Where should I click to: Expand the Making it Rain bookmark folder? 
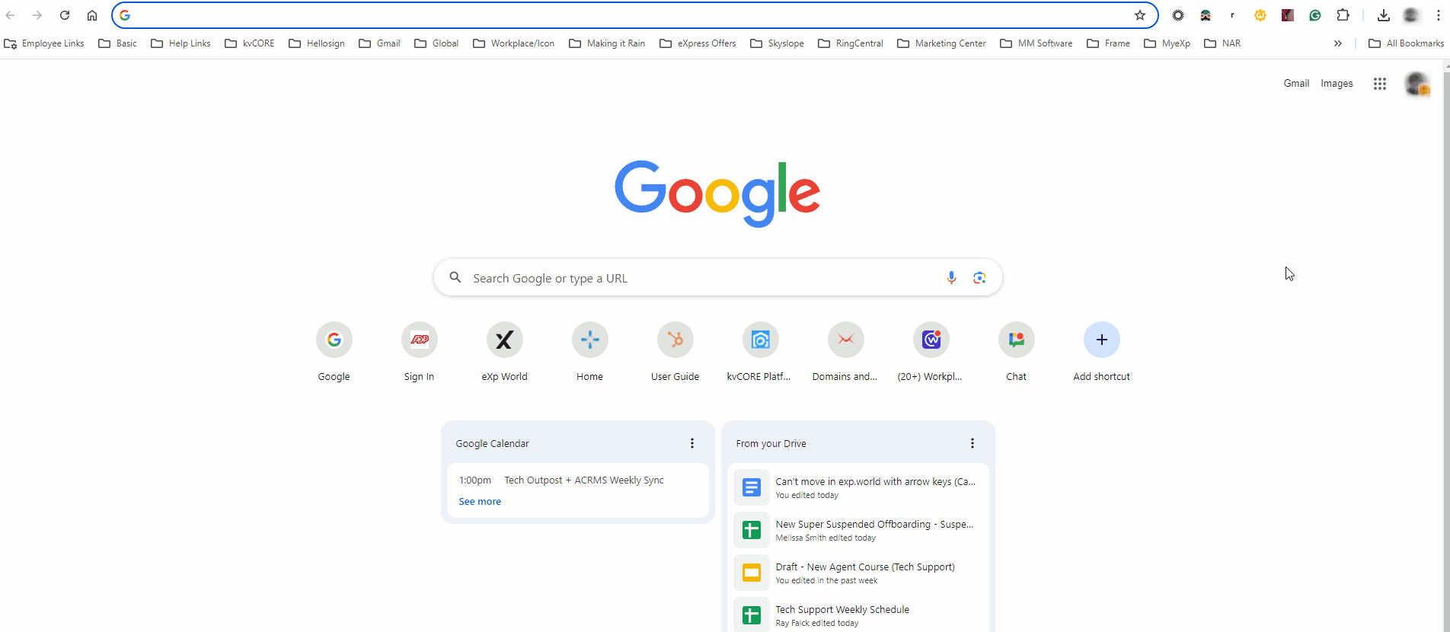[x=607, y=43]
